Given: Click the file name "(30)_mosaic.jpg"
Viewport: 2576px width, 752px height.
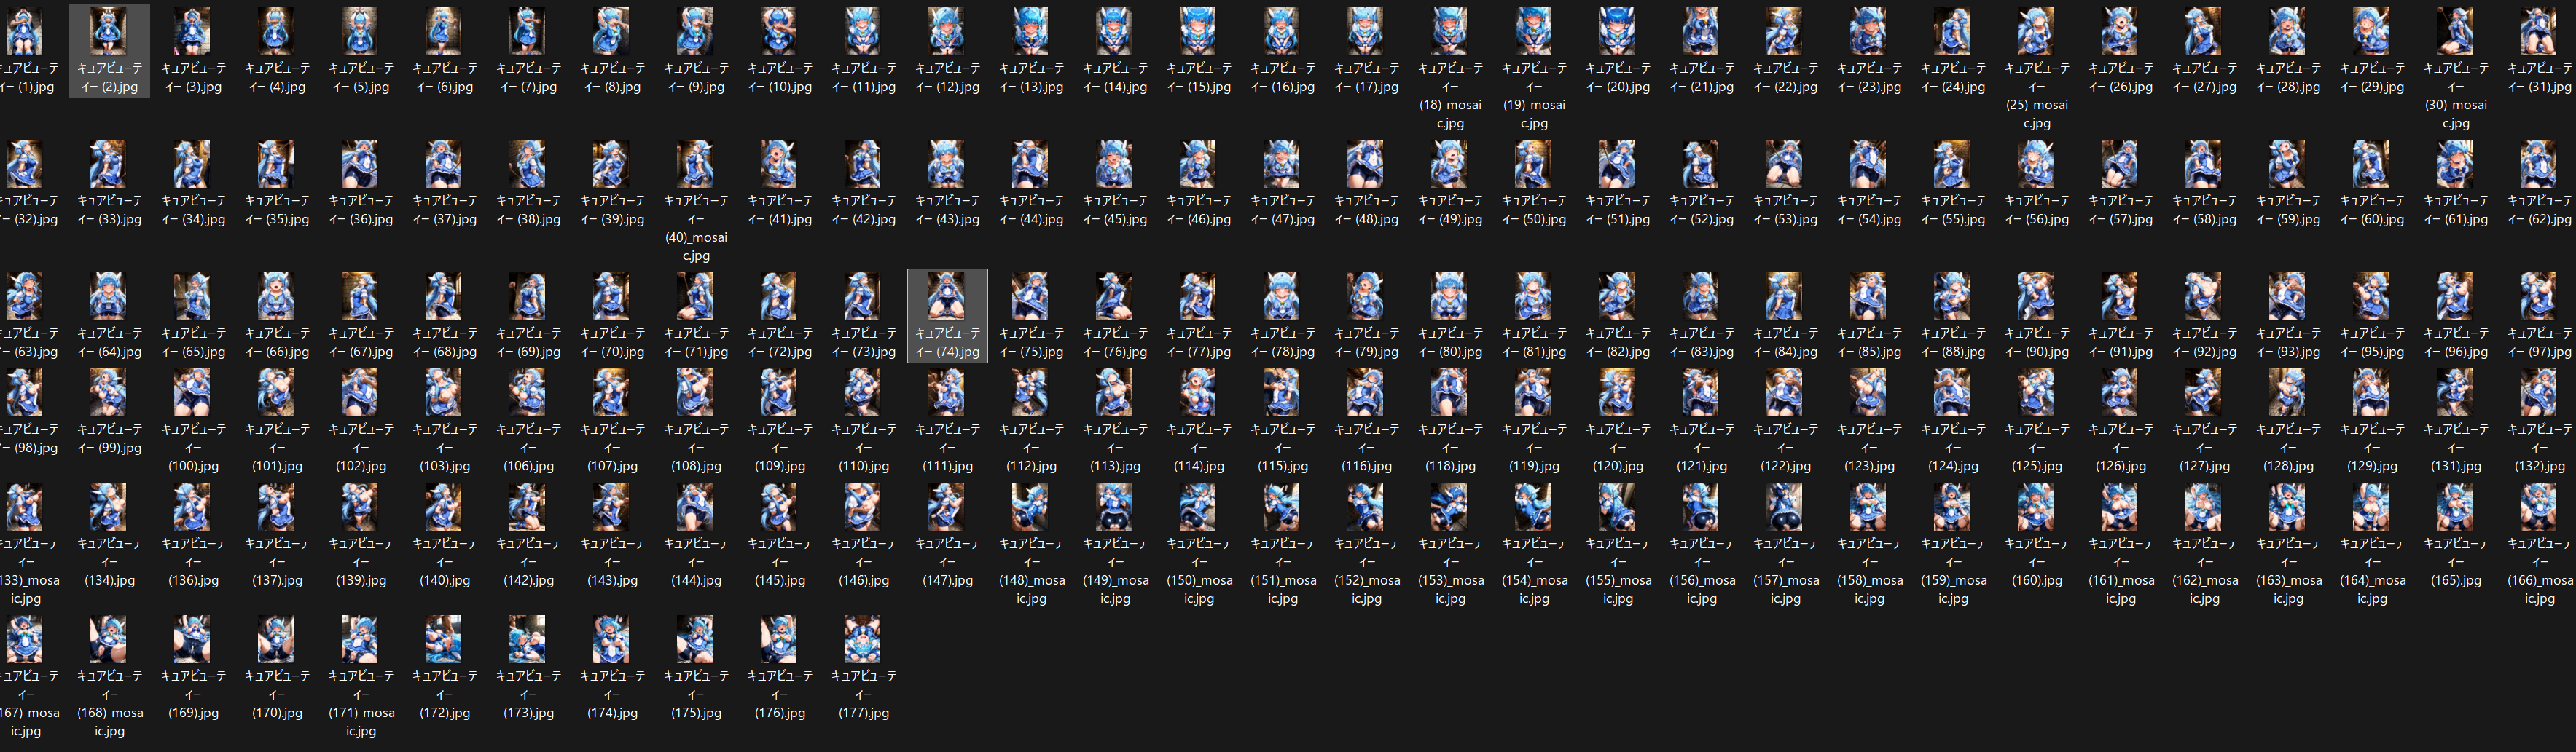Looking at the screenshot, I should coord(2455,96).
